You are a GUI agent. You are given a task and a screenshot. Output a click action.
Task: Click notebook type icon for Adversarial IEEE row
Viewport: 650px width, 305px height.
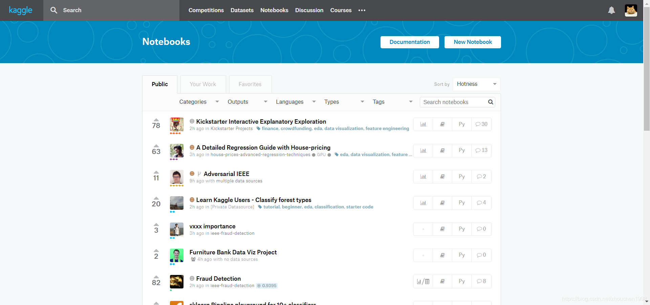point(442,176)
